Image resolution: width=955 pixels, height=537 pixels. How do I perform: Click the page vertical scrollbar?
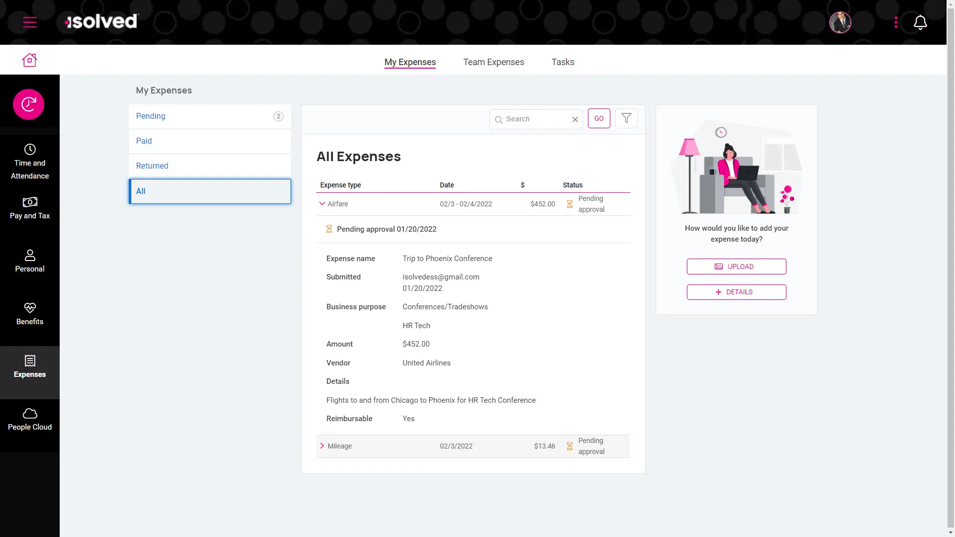coord(951,268)
